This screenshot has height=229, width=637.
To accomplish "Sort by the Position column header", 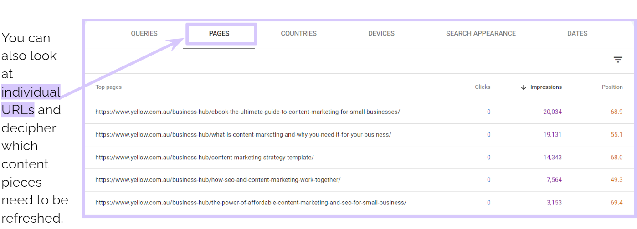I will (612, 87).
